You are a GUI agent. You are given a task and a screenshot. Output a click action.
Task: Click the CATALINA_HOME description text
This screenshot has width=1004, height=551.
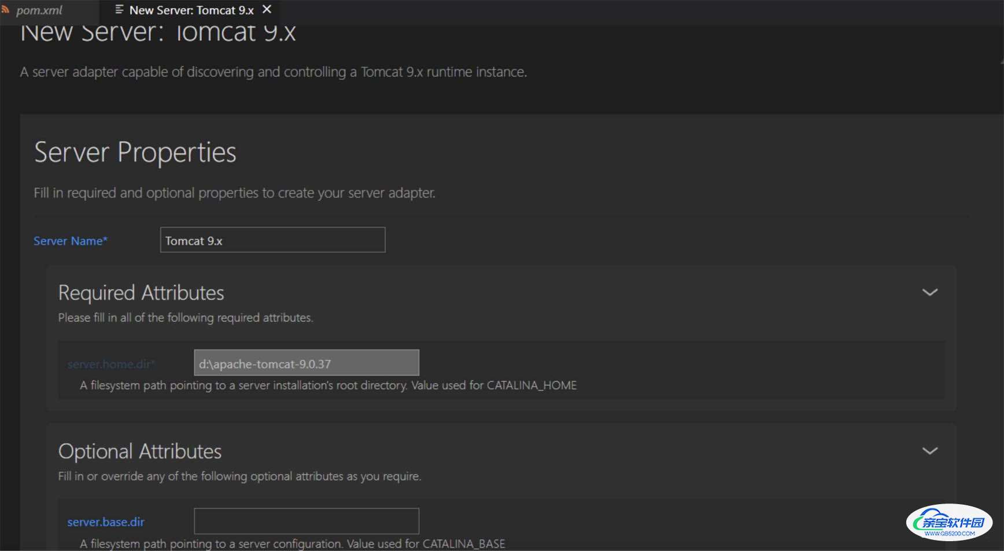(328, 385)
